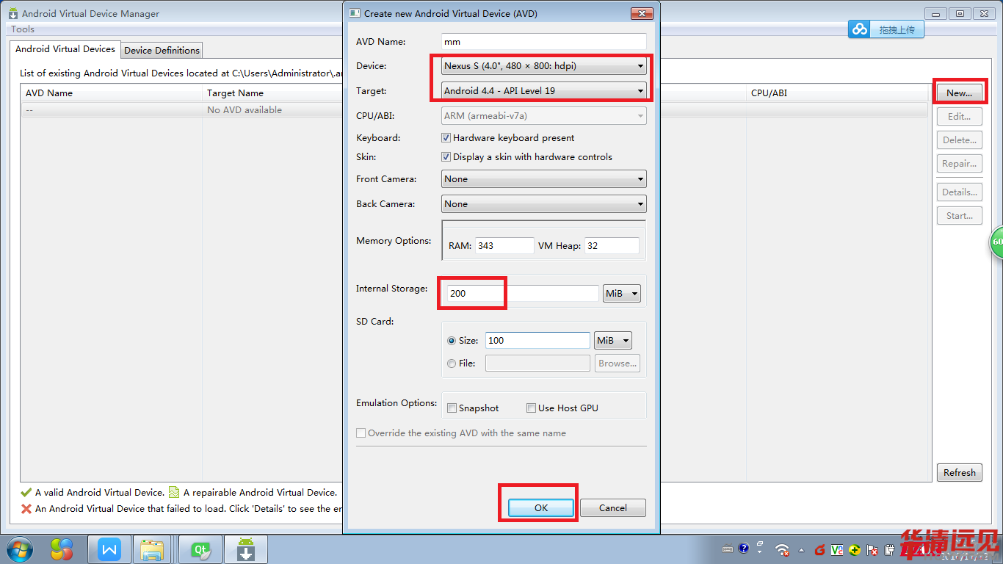Uncheck Hardware keyboard present

446,138
